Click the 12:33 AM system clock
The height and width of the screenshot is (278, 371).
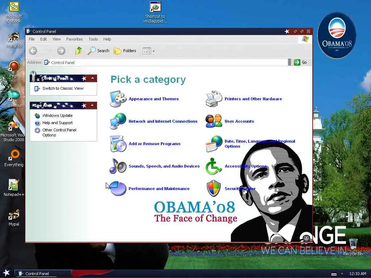click(x=358, y=274)
